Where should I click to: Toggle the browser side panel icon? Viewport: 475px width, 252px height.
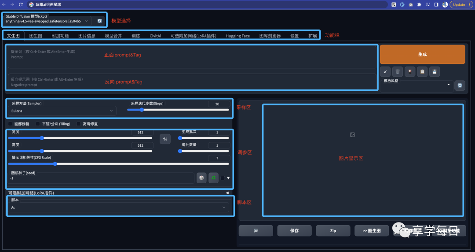(436, 4)
